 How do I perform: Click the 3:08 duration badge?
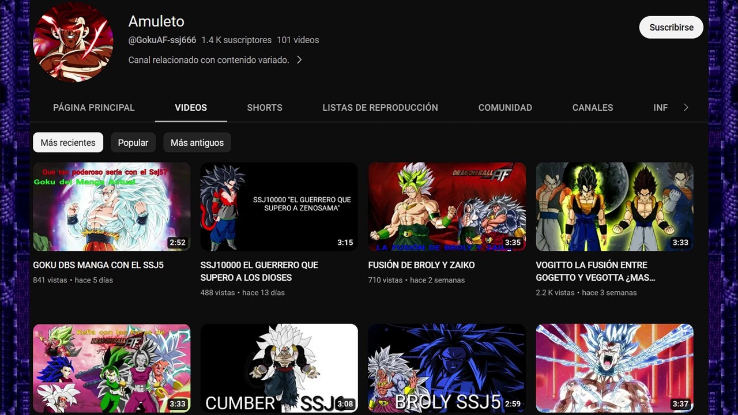tap(345, 404)
